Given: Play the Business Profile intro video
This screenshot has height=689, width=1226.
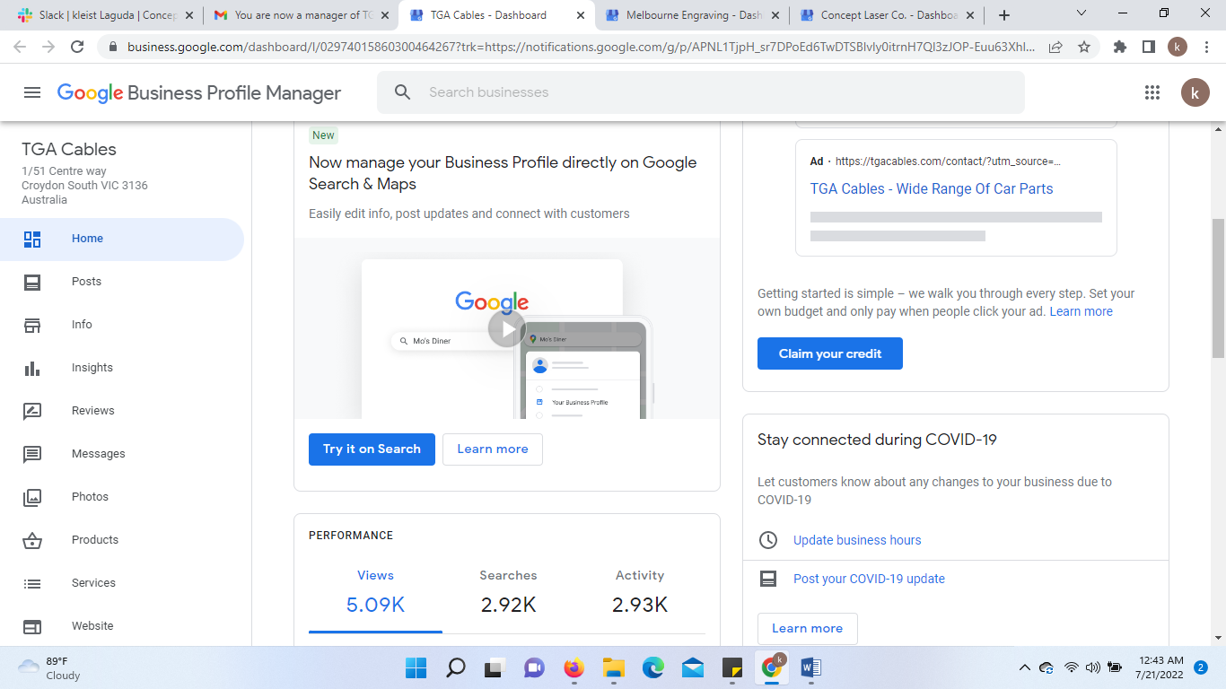Looking at the screenshot, I should pyautogui.click(x=507, y=328).
